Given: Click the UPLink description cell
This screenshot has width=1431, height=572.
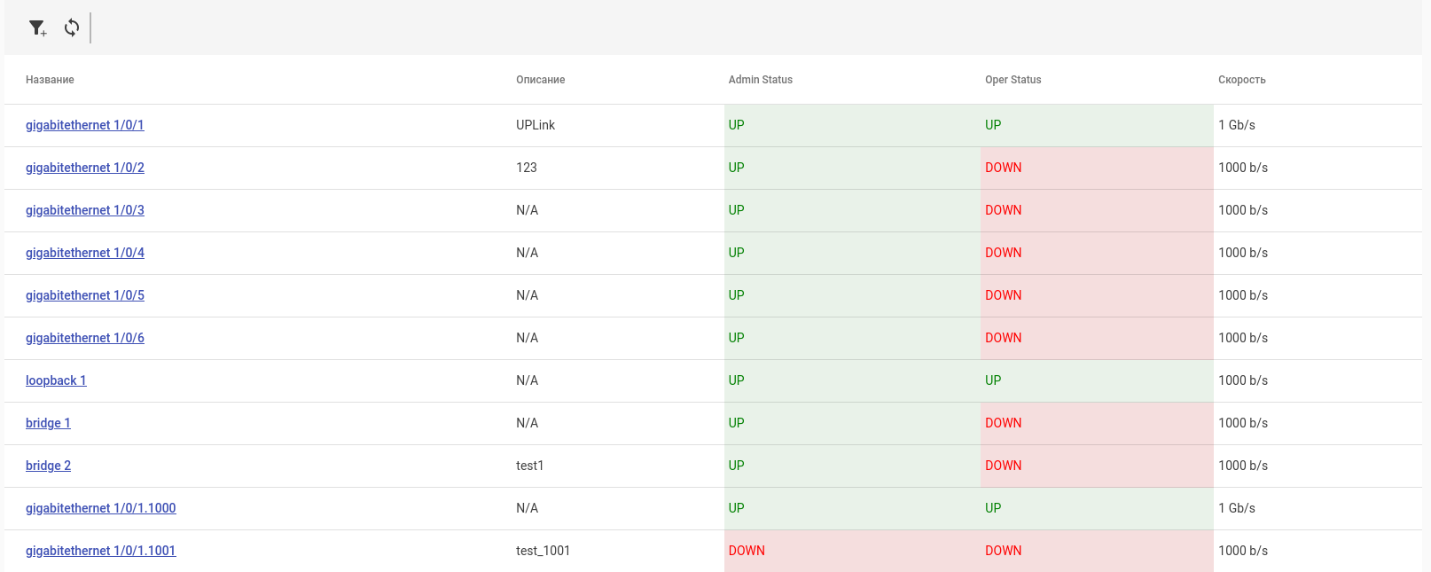Looking at the screenshot, I should (536, 125).
